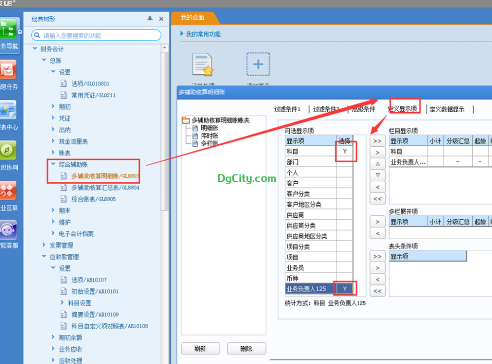Click the function search input box
This screenshot has width=492, height=364.
[x=96, y=35]
